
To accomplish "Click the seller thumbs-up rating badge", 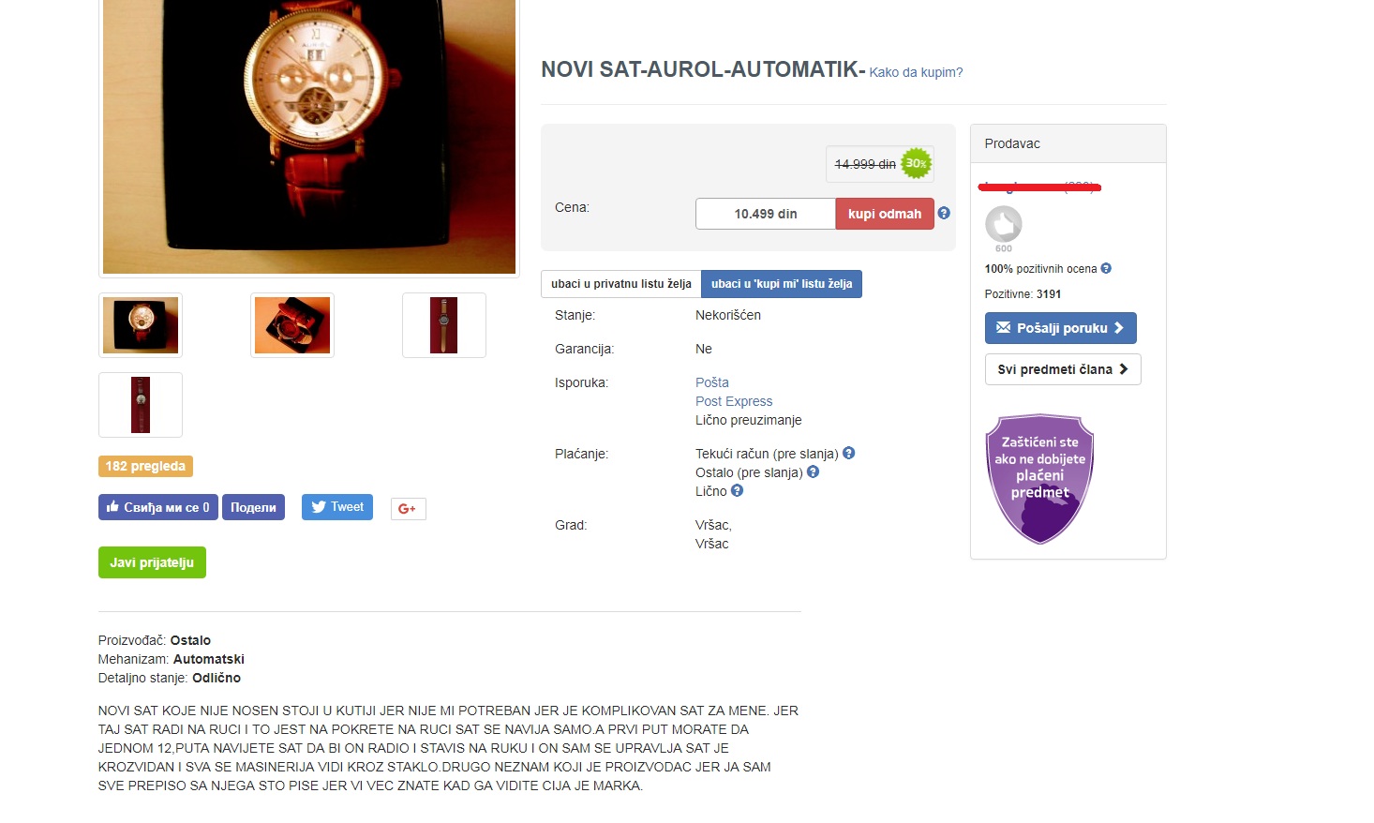I will [x=1003, y=224].
